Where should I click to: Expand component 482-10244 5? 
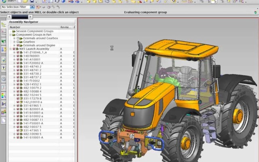[15, 95]
